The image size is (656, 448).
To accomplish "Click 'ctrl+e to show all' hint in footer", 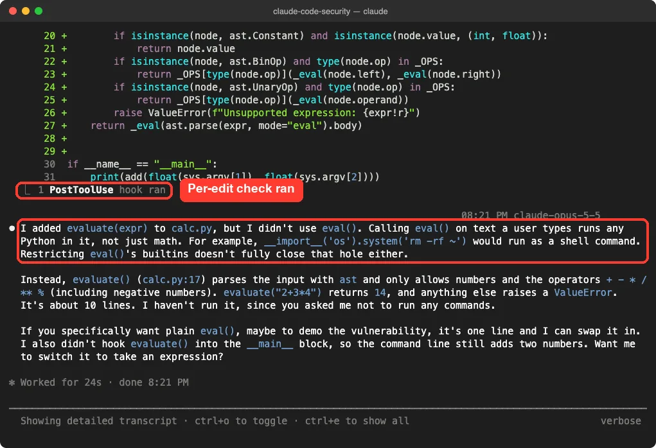I will pyautogui.click(x=357, y=421).
